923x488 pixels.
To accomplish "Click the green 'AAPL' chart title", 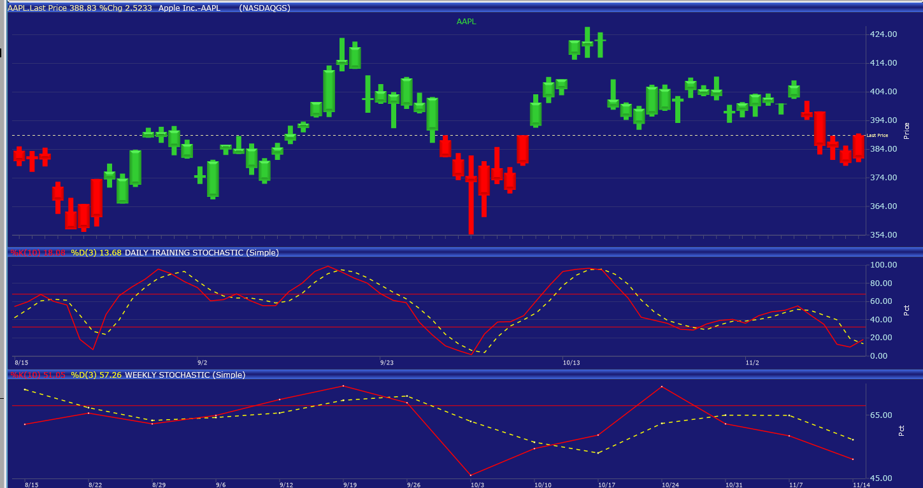I will (466, 22).
